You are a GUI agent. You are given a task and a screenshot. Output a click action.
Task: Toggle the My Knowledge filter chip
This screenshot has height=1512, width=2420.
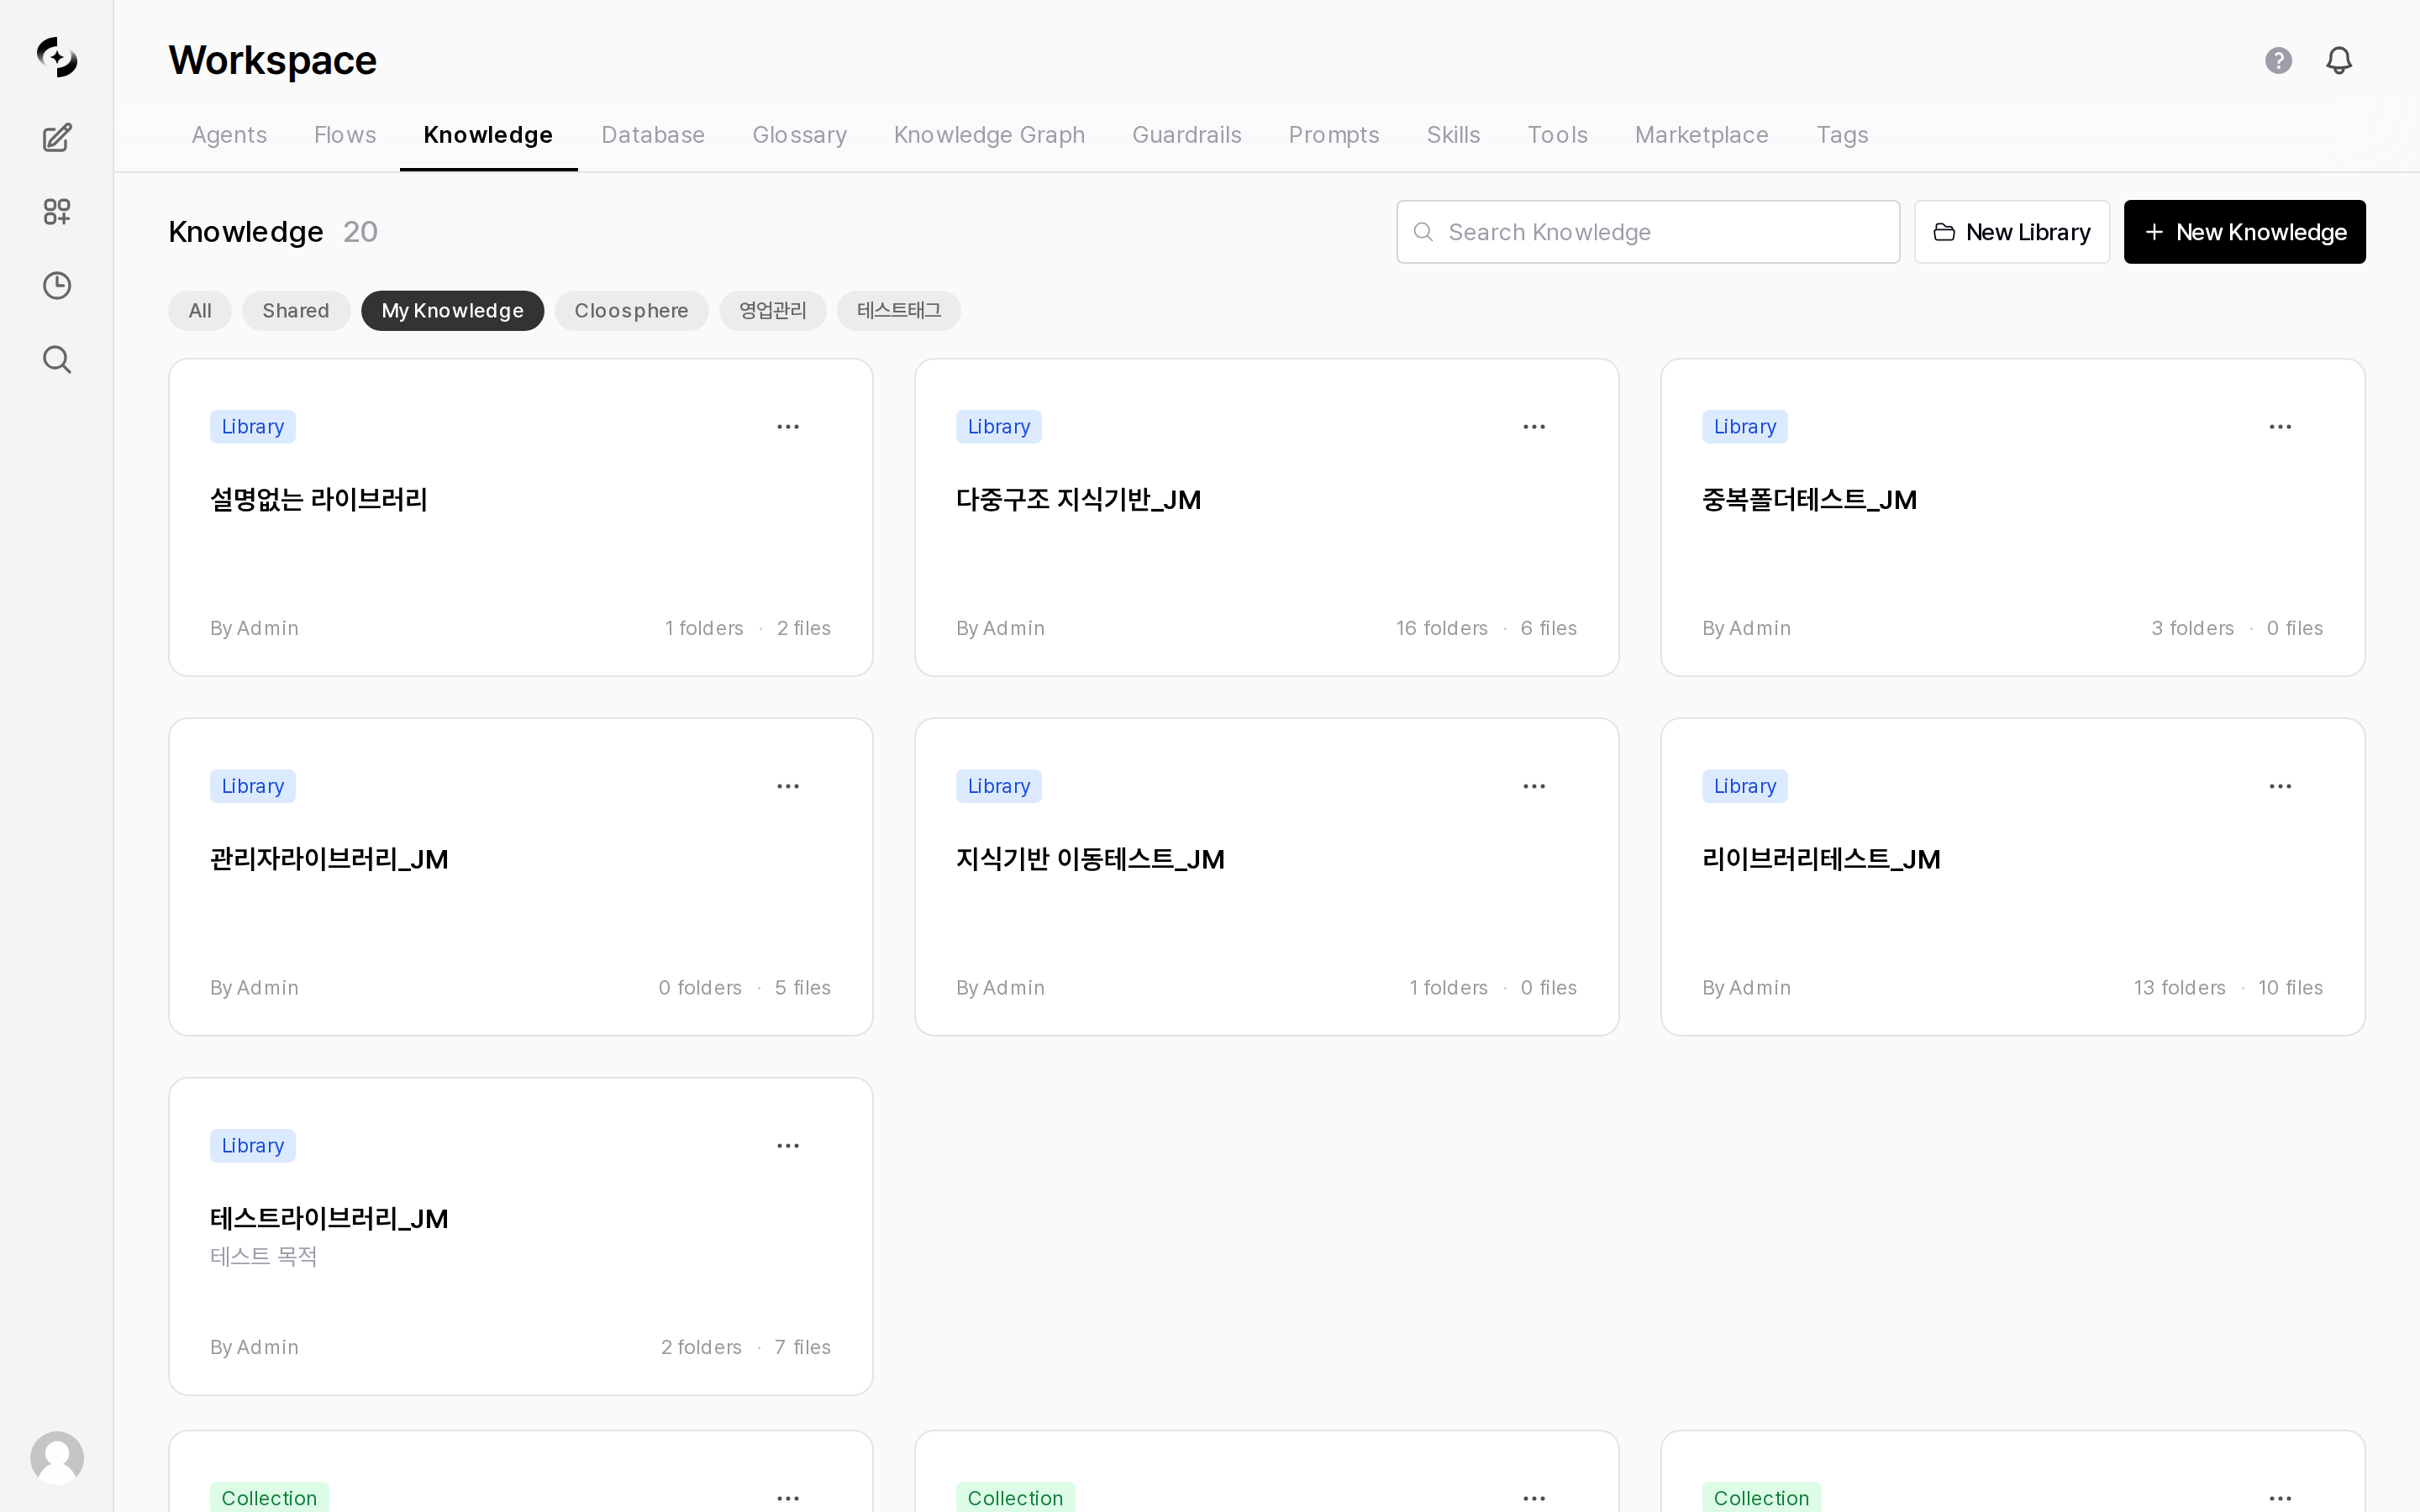tap(452, 311)
